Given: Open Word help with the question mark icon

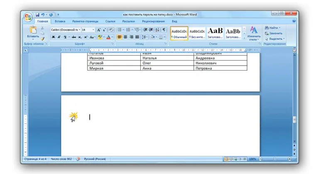Looking at the screenshot, I should [294, 21].
